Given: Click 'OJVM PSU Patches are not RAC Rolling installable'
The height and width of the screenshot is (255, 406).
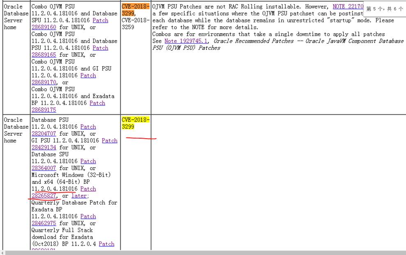Looking at the screenshot, I should [226, 7].
